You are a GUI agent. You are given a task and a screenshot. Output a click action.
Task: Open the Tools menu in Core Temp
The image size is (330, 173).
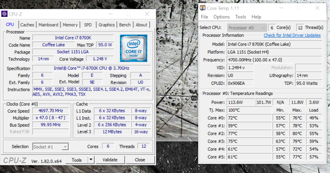(x=240, y=17)
